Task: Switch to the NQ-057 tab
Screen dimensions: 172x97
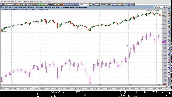Action: (x=29, y=89)
